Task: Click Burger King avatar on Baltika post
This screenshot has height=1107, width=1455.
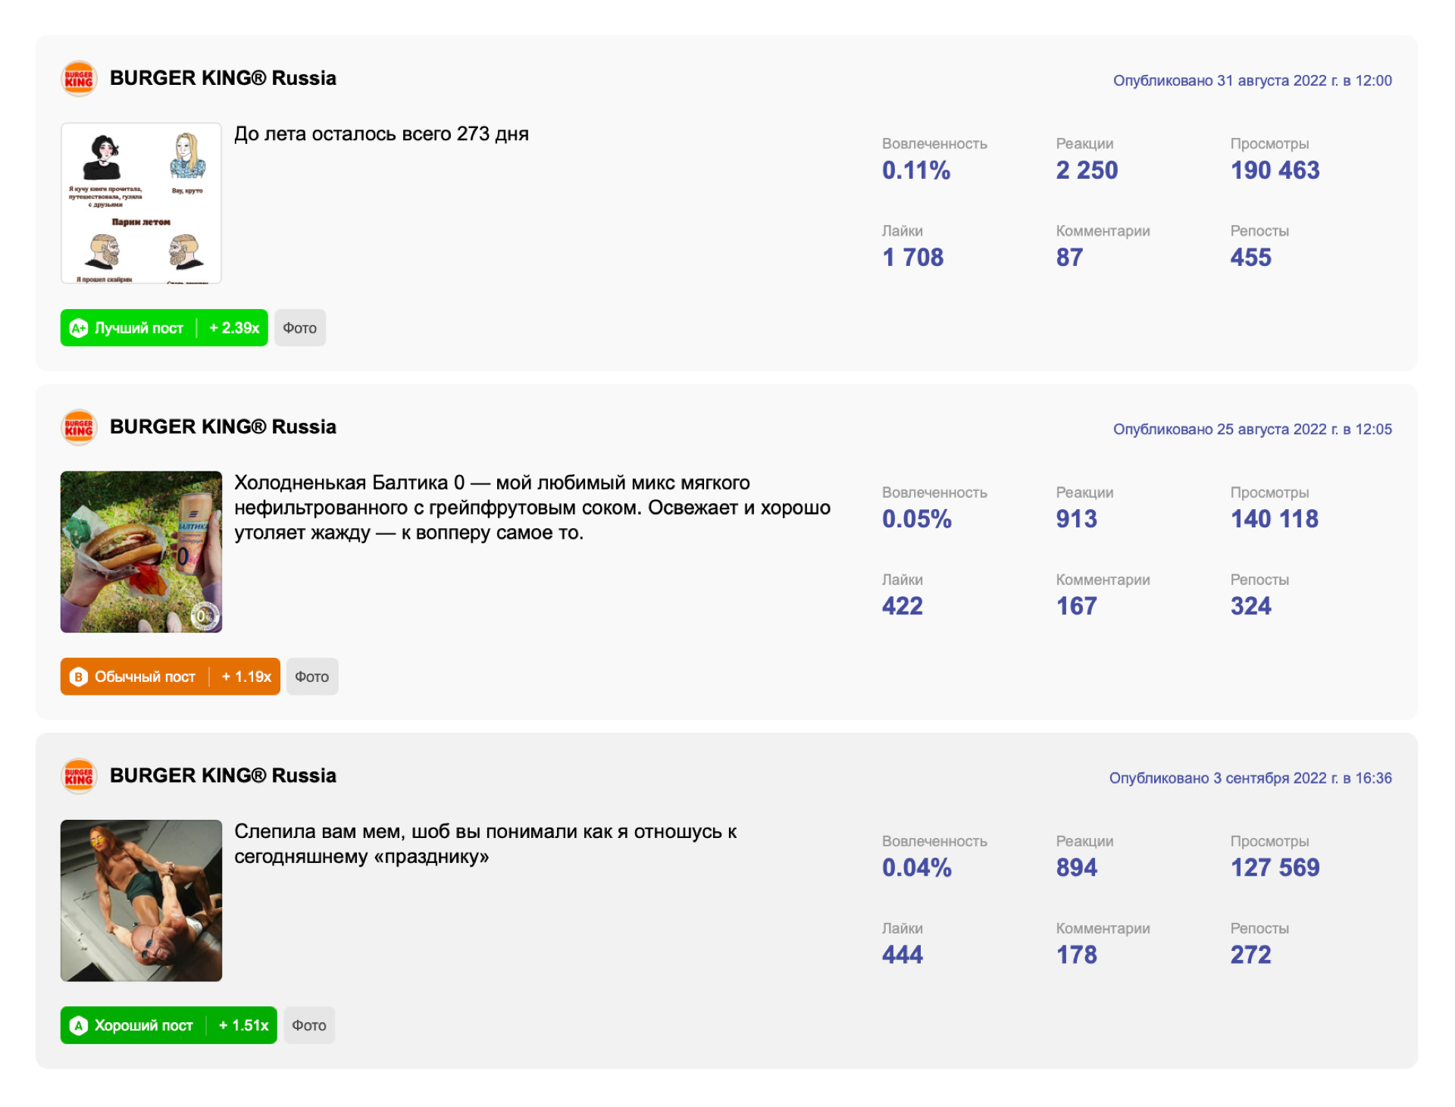Action: pos(79,427)
